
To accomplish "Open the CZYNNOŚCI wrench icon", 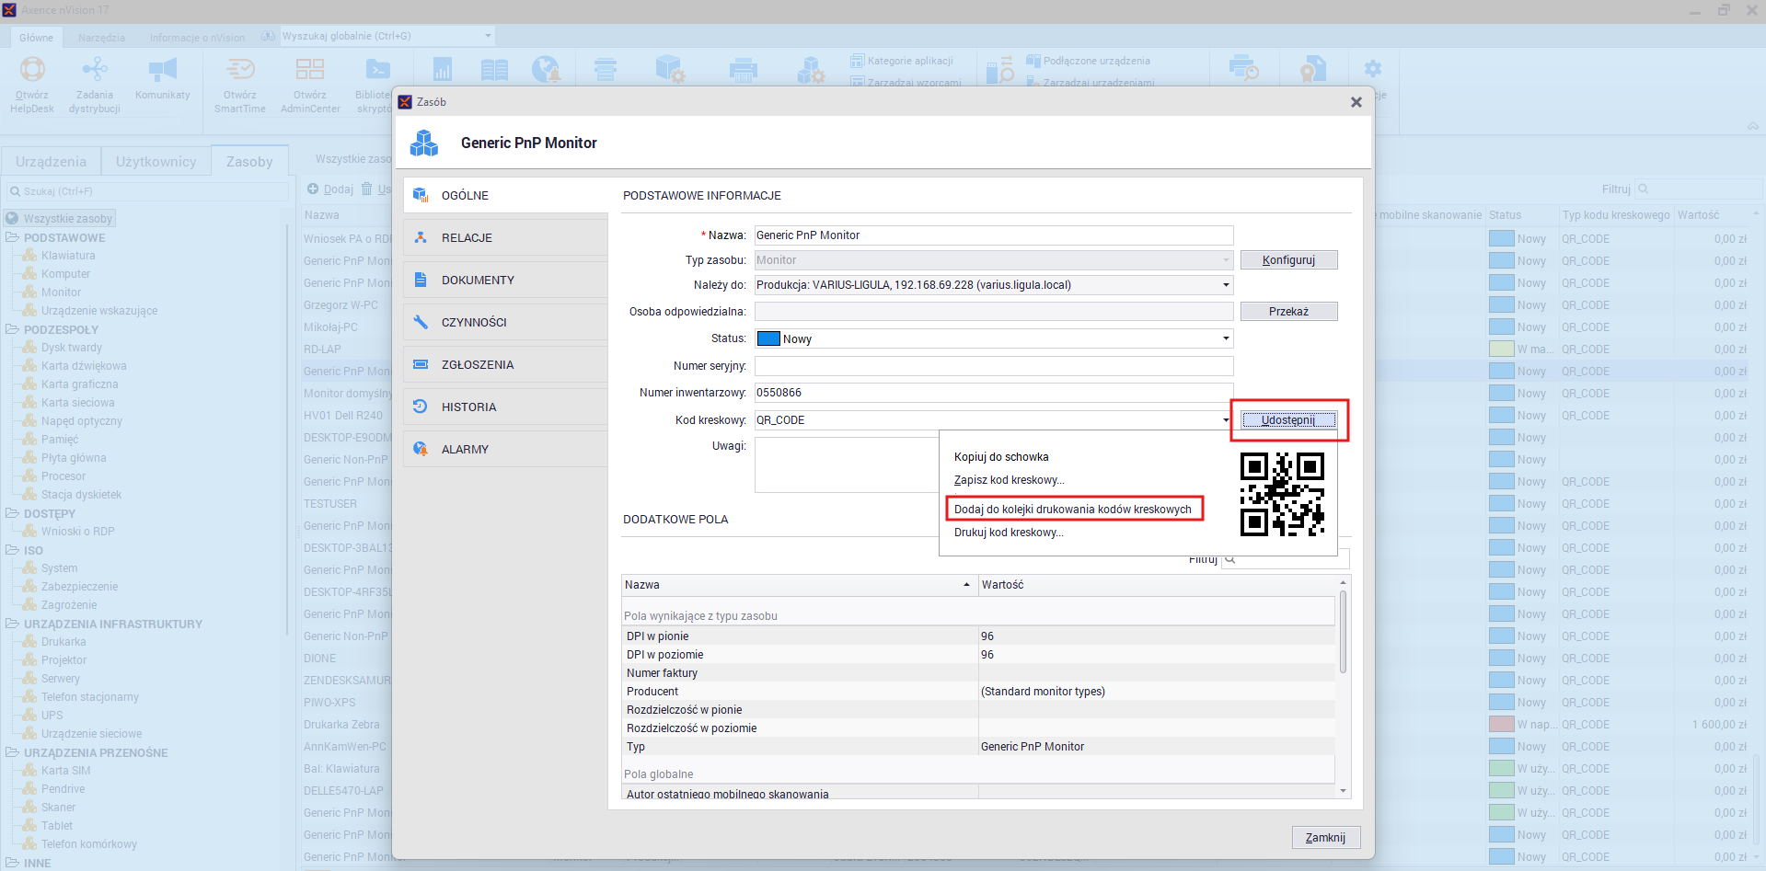I will click(x=421, y=322).
